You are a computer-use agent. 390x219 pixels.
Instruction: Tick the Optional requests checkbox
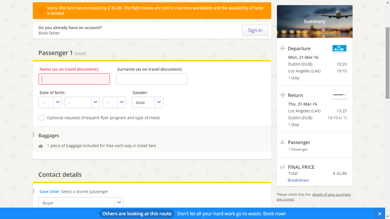pos(41,118)
